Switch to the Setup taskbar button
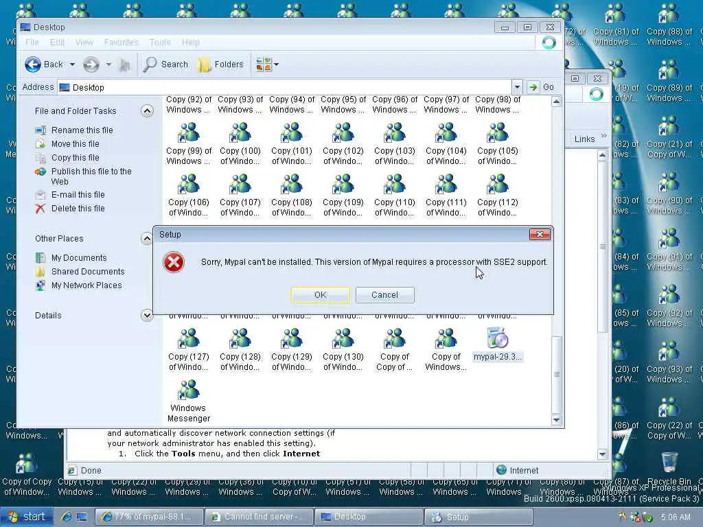Viewport: 703px width, 527px height. coord(479,517)
